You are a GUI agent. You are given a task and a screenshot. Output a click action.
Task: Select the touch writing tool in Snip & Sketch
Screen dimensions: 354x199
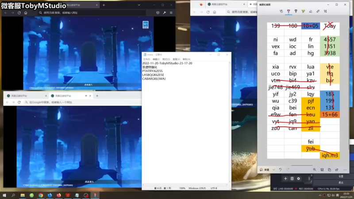coord(281,11)
